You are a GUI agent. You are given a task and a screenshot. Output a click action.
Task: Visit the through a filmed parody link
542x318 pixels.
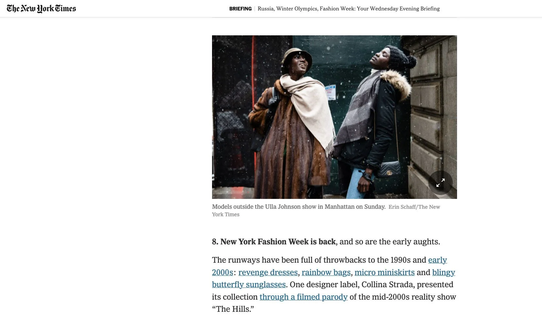[x=304, y=297]
